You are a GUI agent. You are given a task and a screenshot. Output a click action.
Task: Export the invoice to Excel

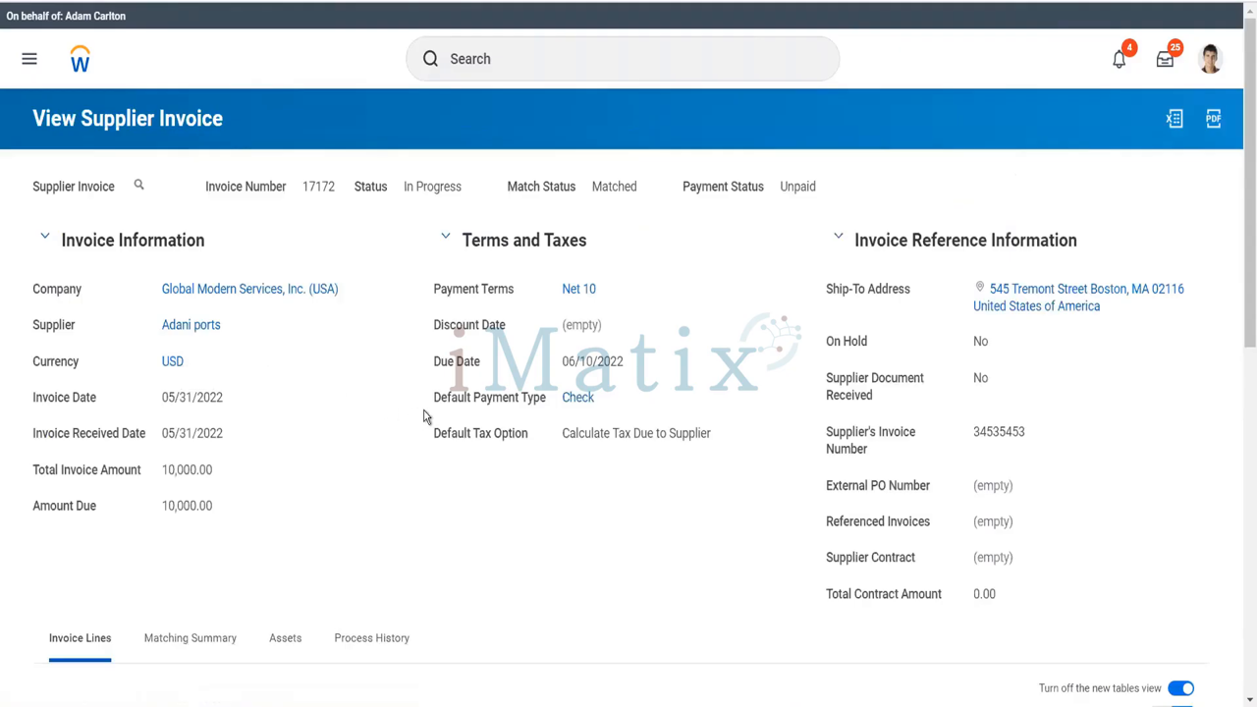pyautogui.click(x=1175, y=119)
